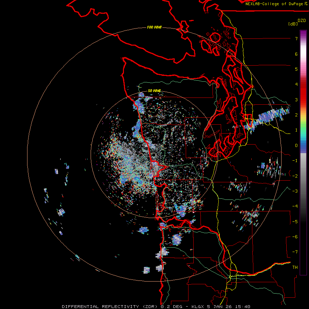
Task: Click the 5 dB value on color scale
Action: pos(296,69)
